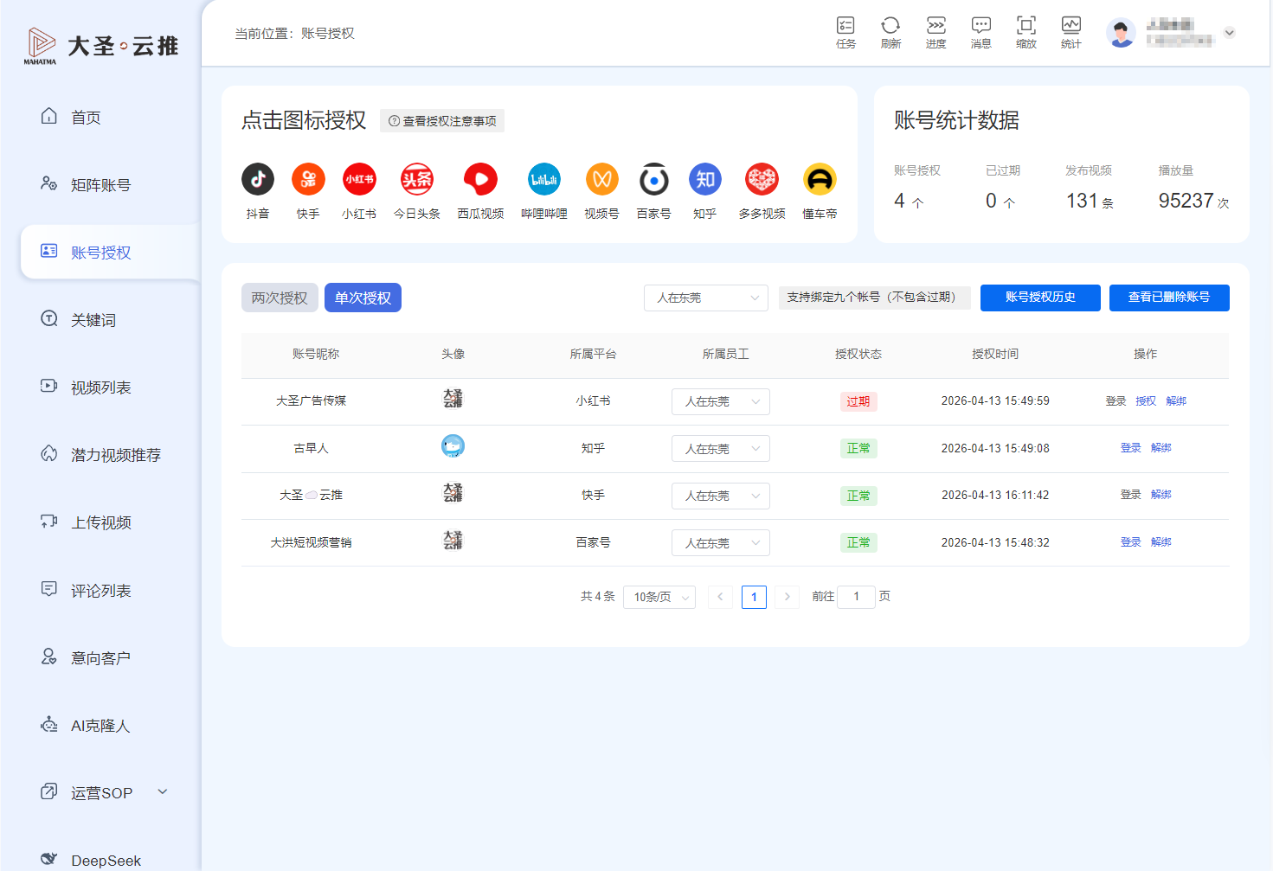Click the page jump input field
This screenshot has width=1273, height=871.
pyautogui.click(x=856, y=597)
